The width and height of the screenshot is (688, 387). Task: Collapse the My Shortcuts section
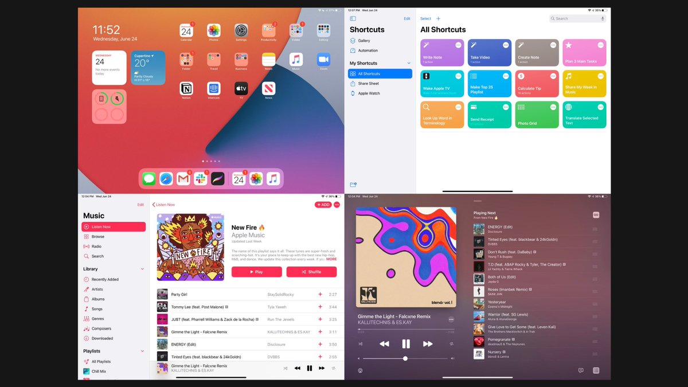point(409,63)
